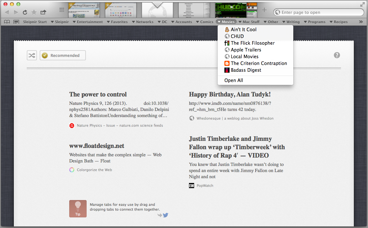Expand the Mac Stuff bookmarks folder

point(249,22)
